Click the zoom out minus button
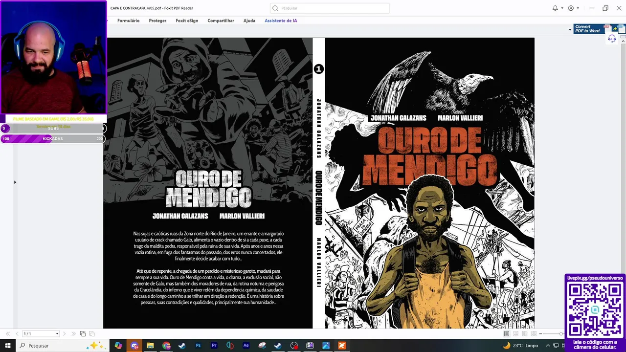The image size is (626, 352). click(x=540, y=333)
